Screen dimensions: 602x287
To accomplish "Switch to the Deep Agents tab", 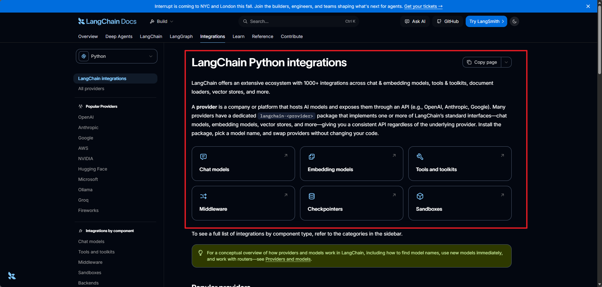I will 119,36.
